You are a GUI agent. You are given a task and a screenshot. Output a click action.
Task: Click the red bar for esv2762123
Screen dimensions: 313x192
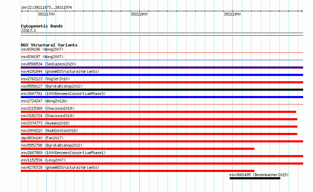pos(162,82)
